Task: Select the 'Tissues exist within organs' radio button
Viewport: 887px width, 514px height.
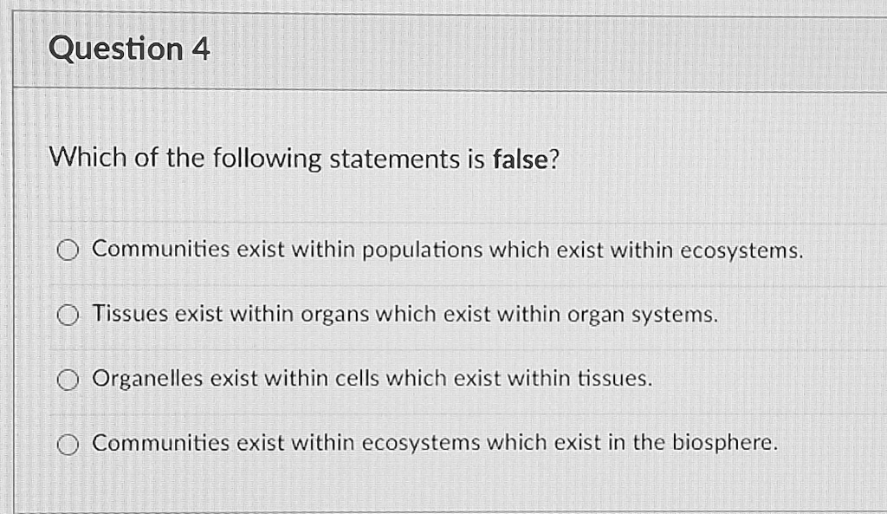Action: point(68,316)
